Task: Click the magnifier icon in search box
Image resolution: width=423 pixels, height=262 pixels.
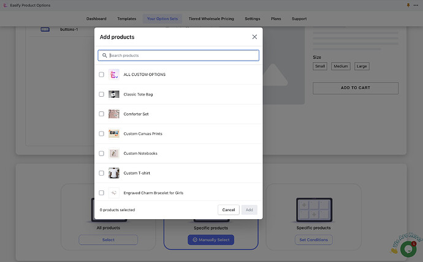Action: (104, 56)
